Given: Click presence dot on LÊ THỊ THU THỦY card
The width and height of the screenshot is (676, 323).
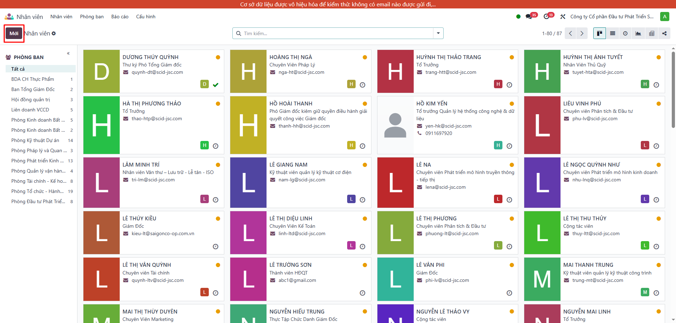Looking at the screenshot, I should (658, 219).
